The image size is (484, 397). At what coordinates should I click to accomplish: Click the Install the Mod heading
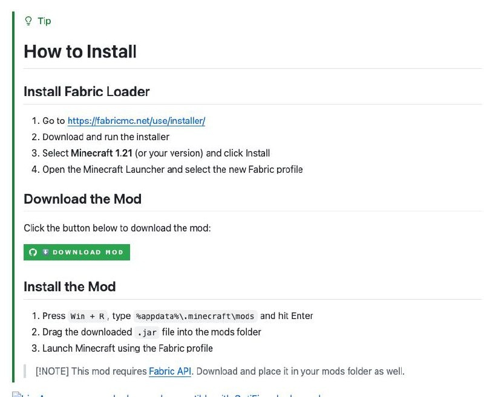[x=70, y=286]
